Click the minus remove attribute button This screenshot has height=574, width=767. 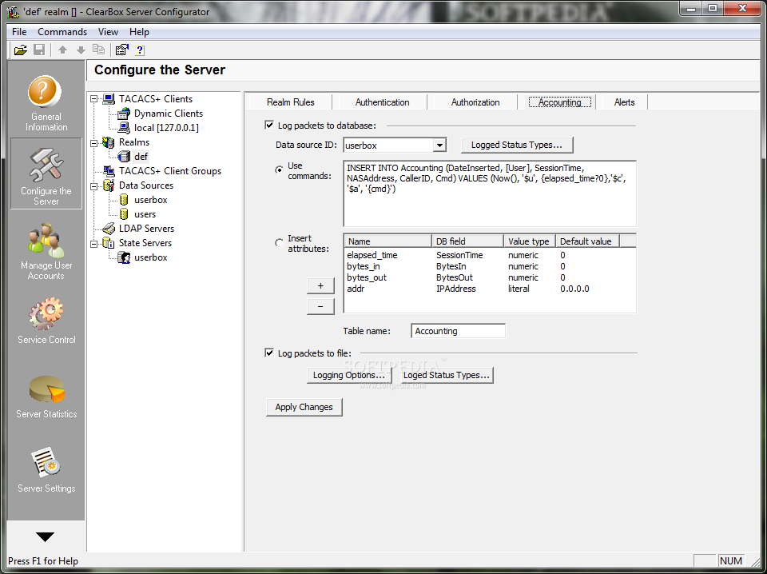320,306
